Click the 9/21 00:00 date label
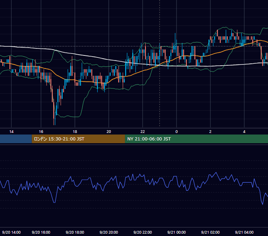 177,232
